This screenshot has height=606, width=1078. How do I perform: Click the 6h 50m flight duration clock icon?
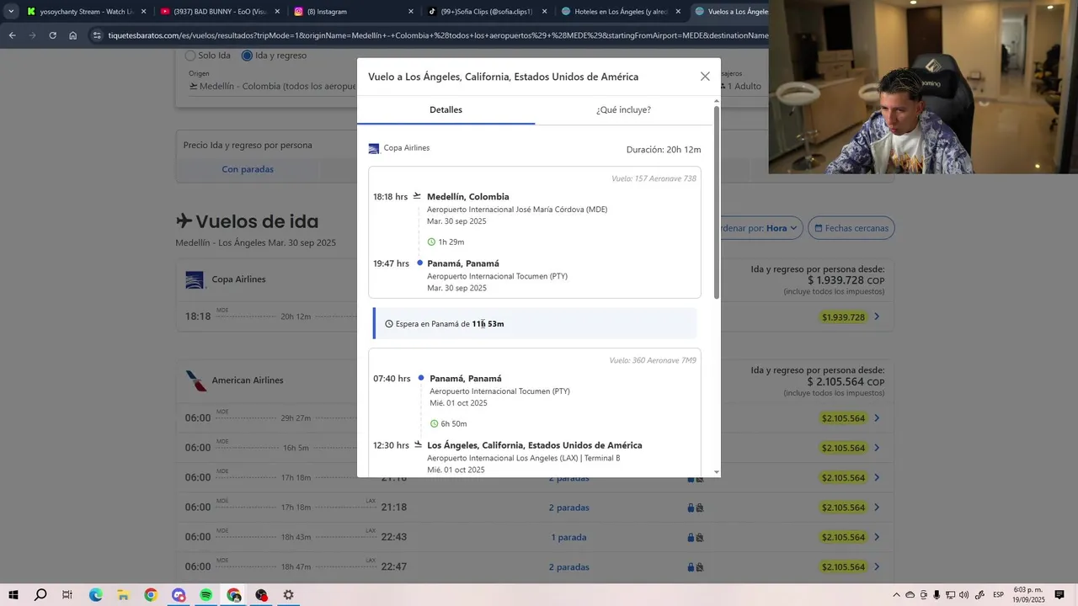tap(434, 424)
